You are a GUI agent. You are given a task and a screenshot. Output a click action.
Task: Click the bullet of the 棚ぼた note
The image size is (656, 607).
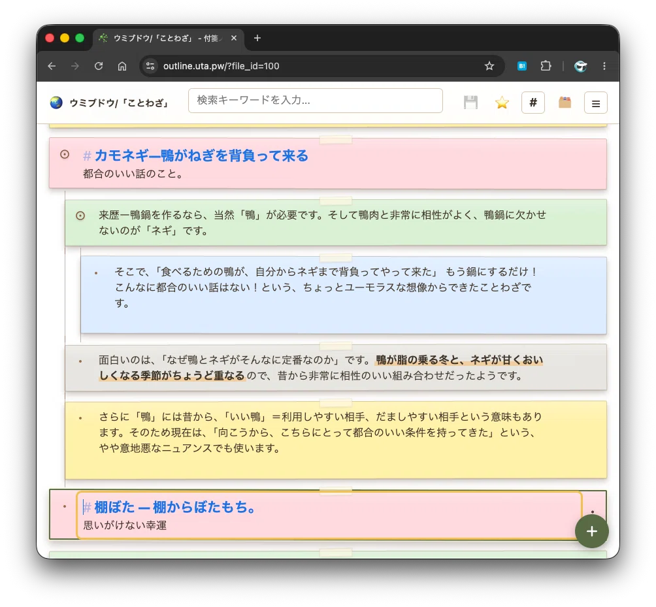pos(65,506)
